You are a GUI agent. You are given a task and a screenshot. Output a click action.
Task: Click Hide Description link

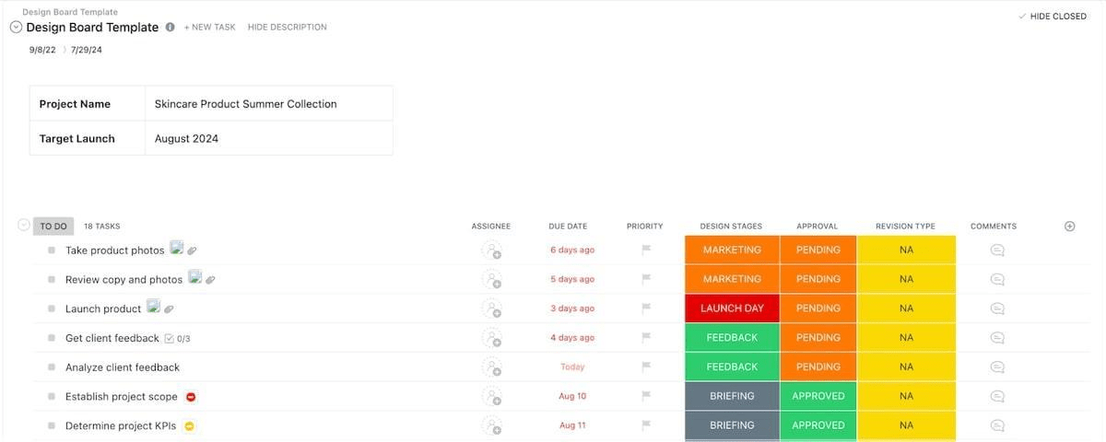(x=287, y=28)
